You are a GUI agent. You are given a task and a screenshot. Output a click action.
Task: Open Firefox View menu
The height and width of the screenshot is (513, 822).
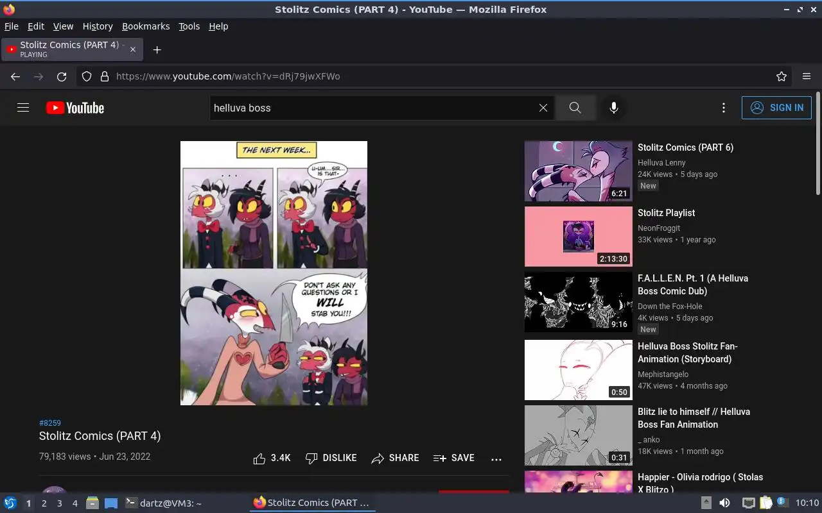click(63, 26)
